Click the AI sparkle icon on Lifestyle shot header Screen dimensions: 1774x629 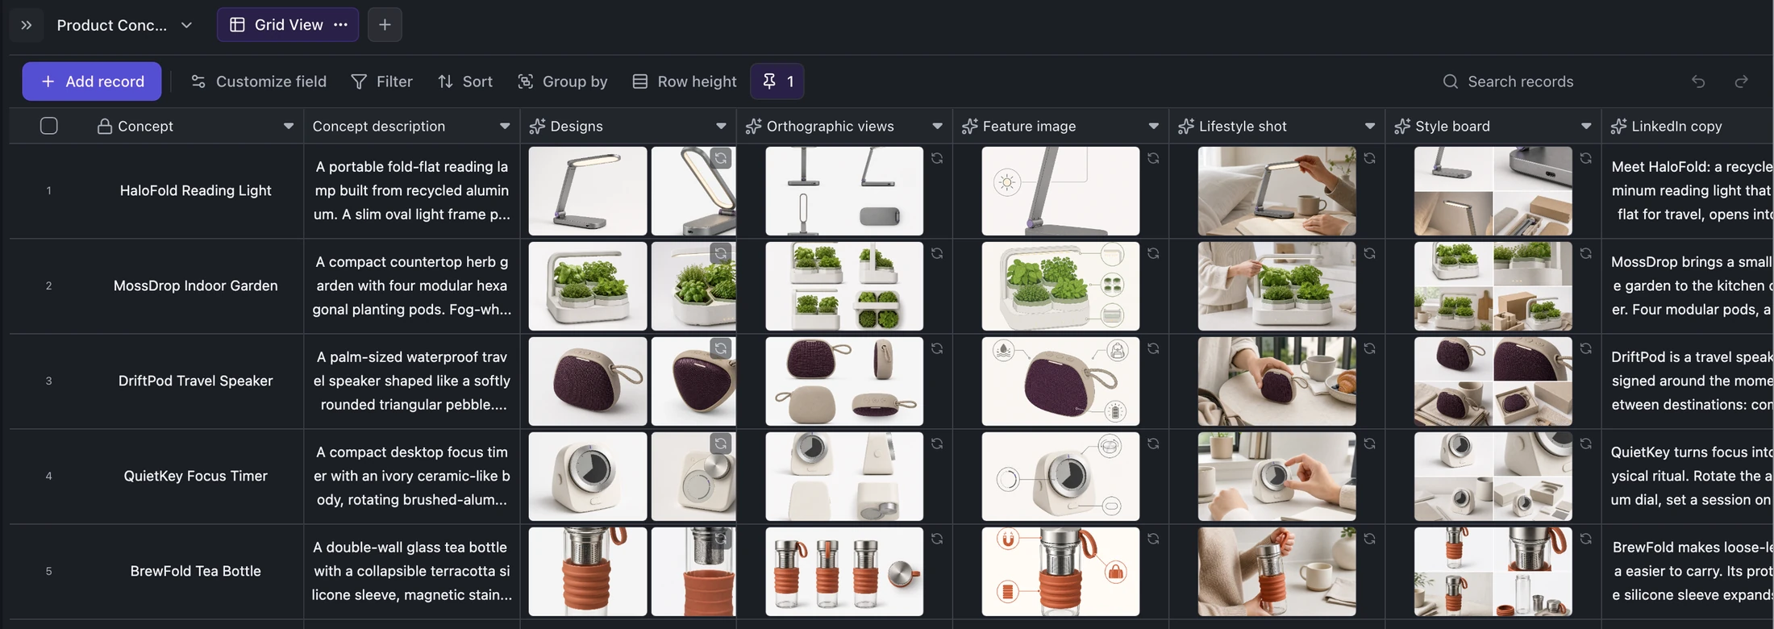(x=1185, y=126)
